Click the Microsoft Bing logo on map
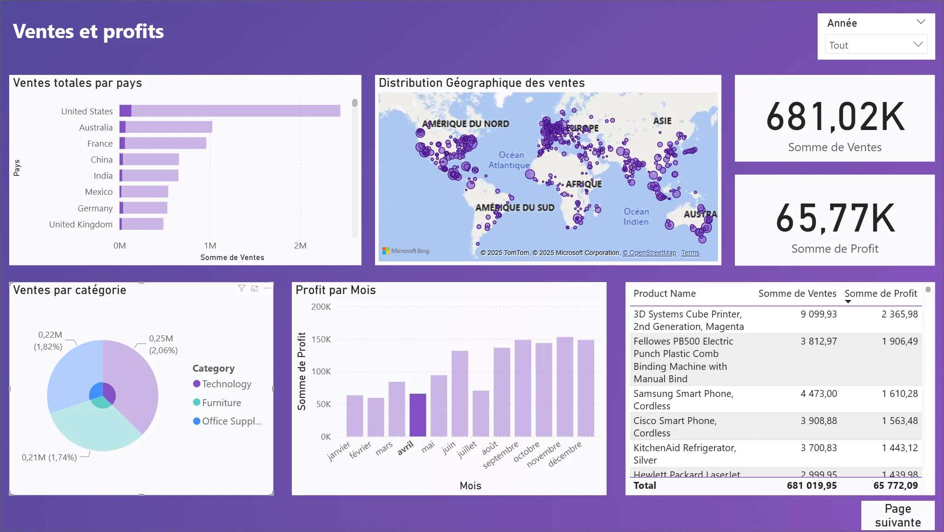 [405, 251]
